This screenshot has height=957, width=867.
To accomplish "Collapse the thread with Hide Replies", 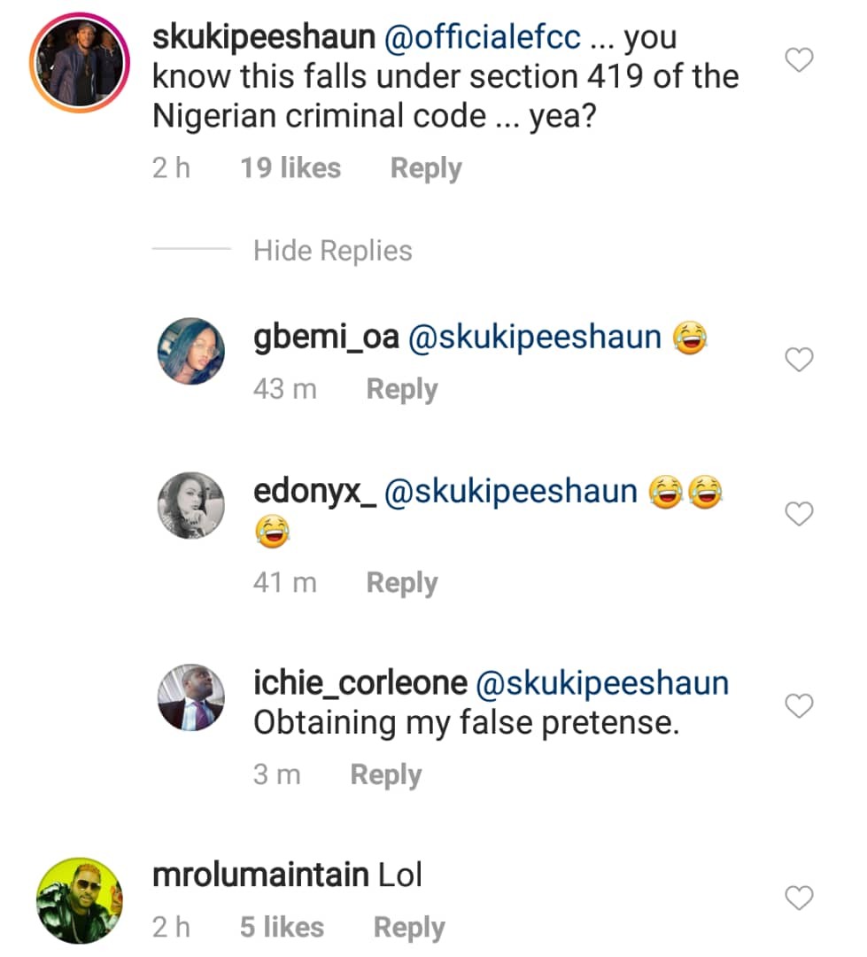I will (332, 251).
